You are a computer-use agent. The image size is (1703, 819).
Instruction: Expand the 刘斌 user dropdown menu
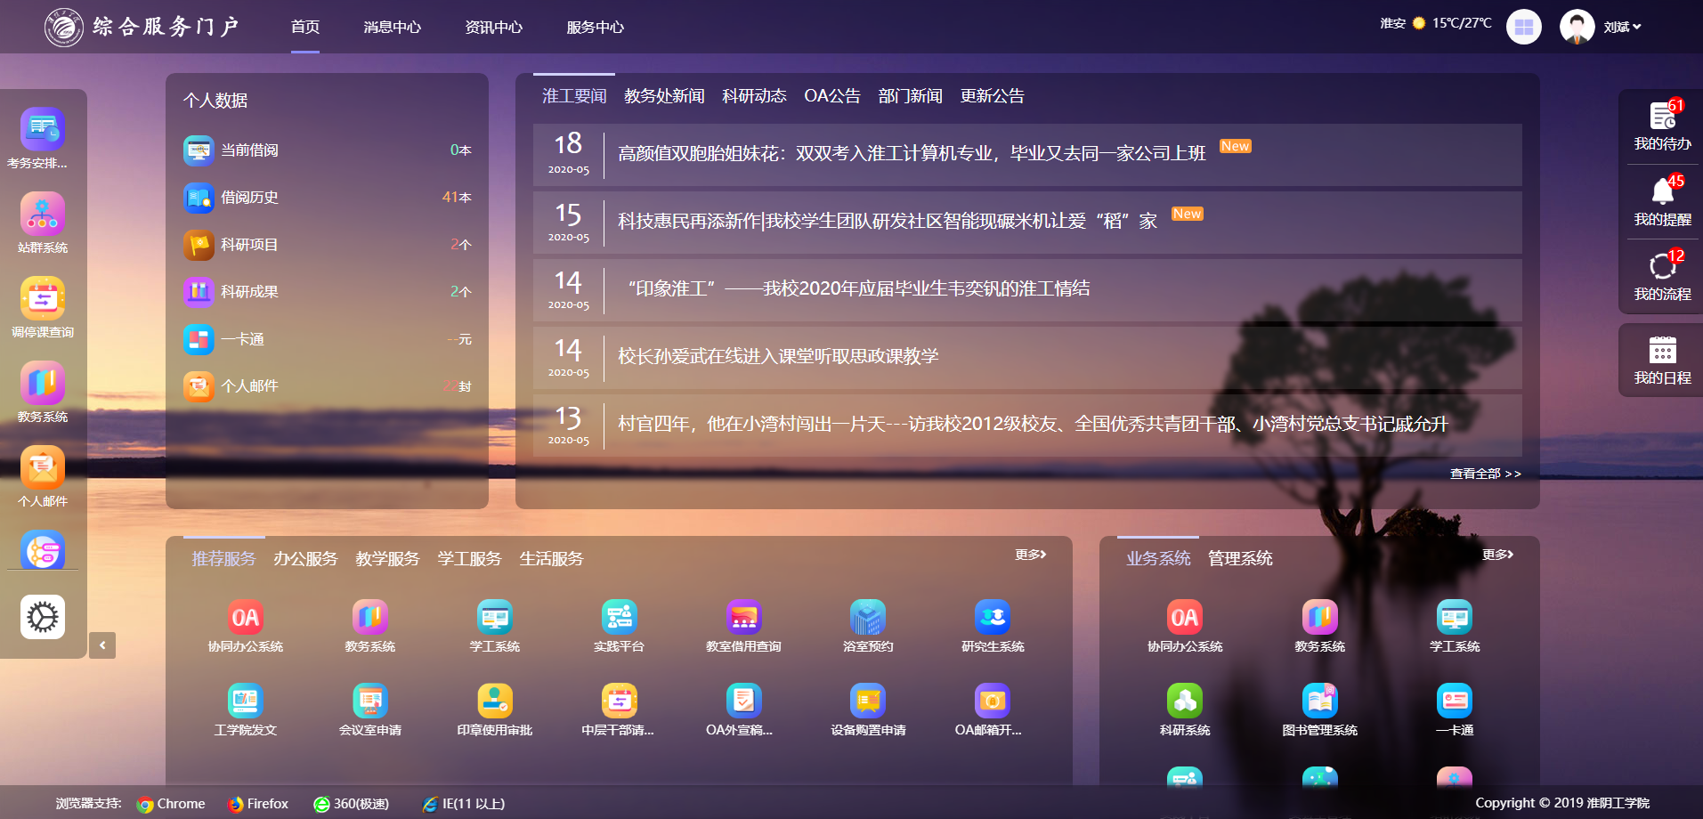click(x=1622, y=28)
